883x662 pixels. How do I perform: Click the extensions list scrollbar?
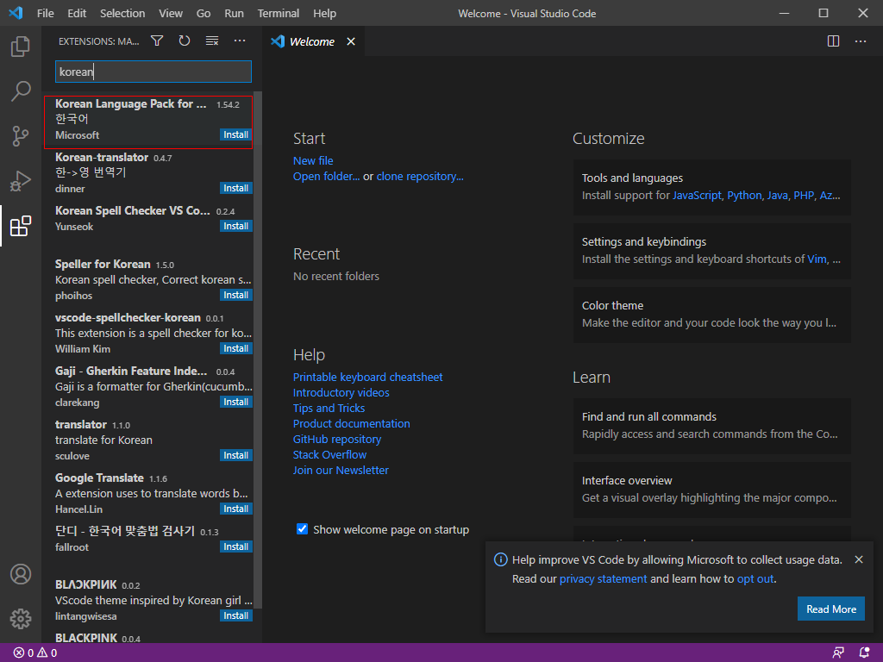[258, 349]
